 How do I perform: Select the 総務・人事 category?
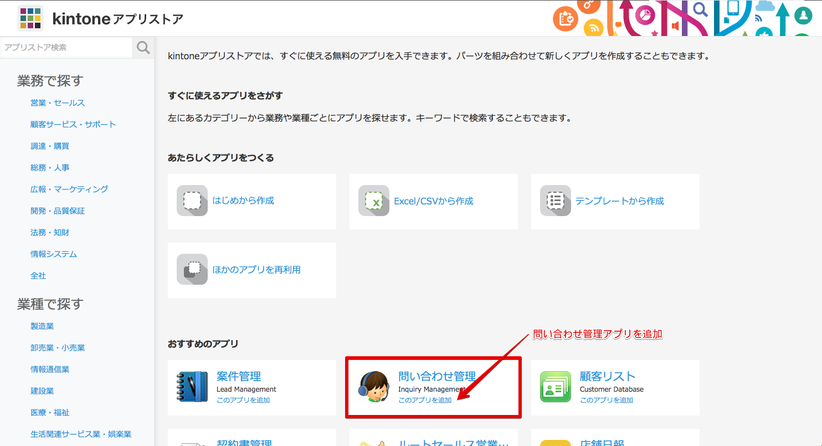pos(50,168)
